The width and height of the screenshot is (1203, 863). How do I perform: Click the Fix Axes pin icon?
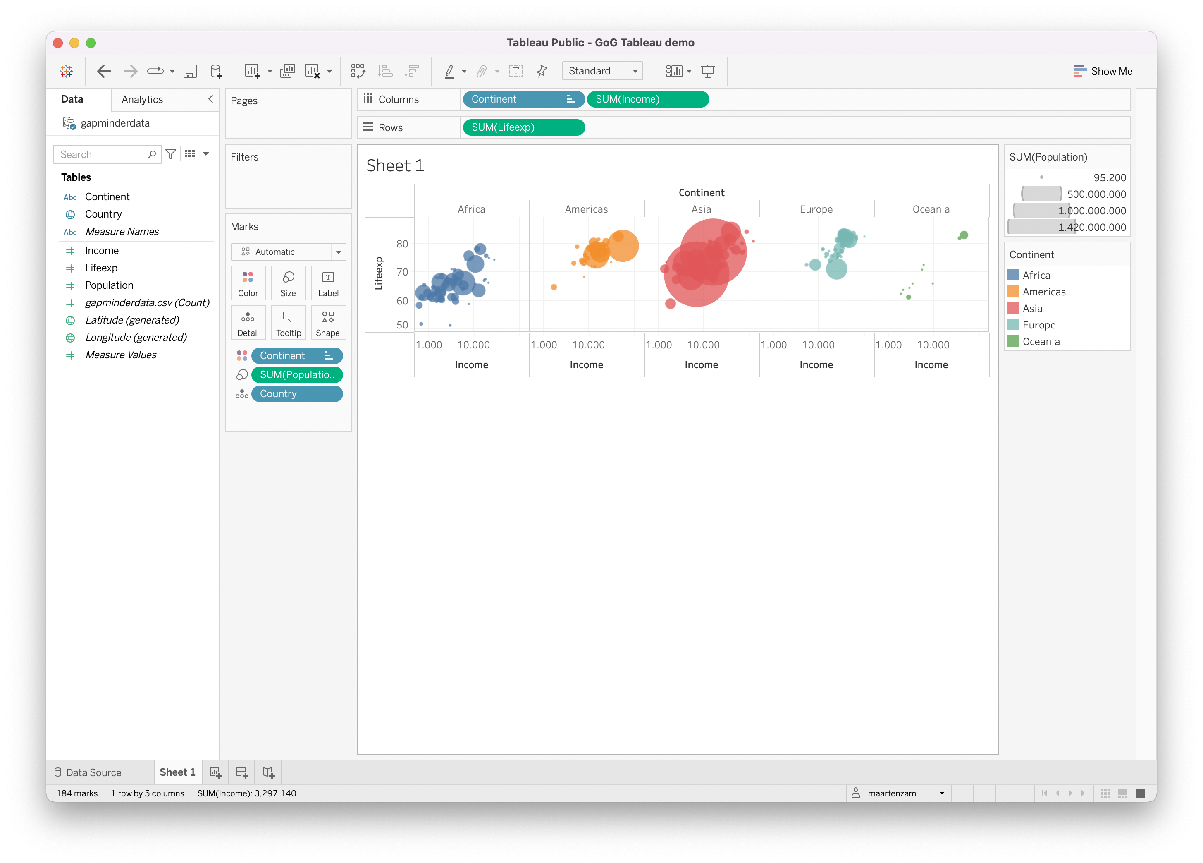pos(542,71)
